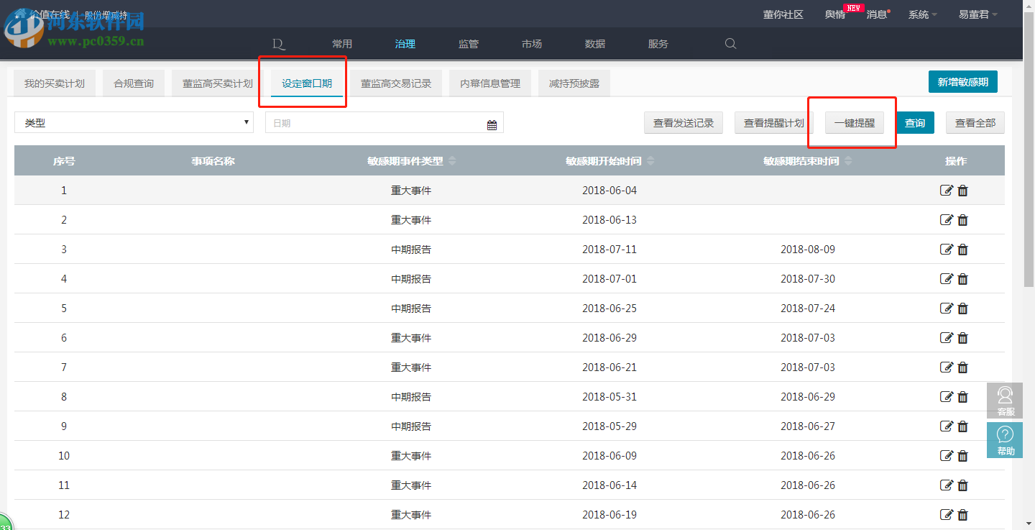
Task: Click the logo icon left of 常用
Action: pyautogui.click(x=279, y=44)
